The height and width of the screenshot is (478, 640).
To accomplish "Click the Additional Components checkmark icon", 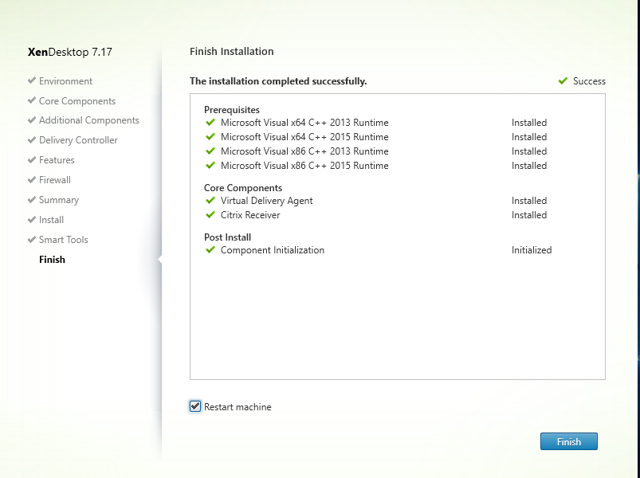I will (x=32, y=120).
